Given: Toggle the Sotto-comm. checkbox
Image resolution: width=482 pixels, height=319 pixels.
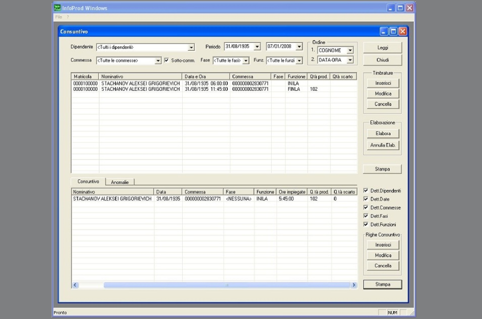Looking at the screenshot, I should [166, 60].
